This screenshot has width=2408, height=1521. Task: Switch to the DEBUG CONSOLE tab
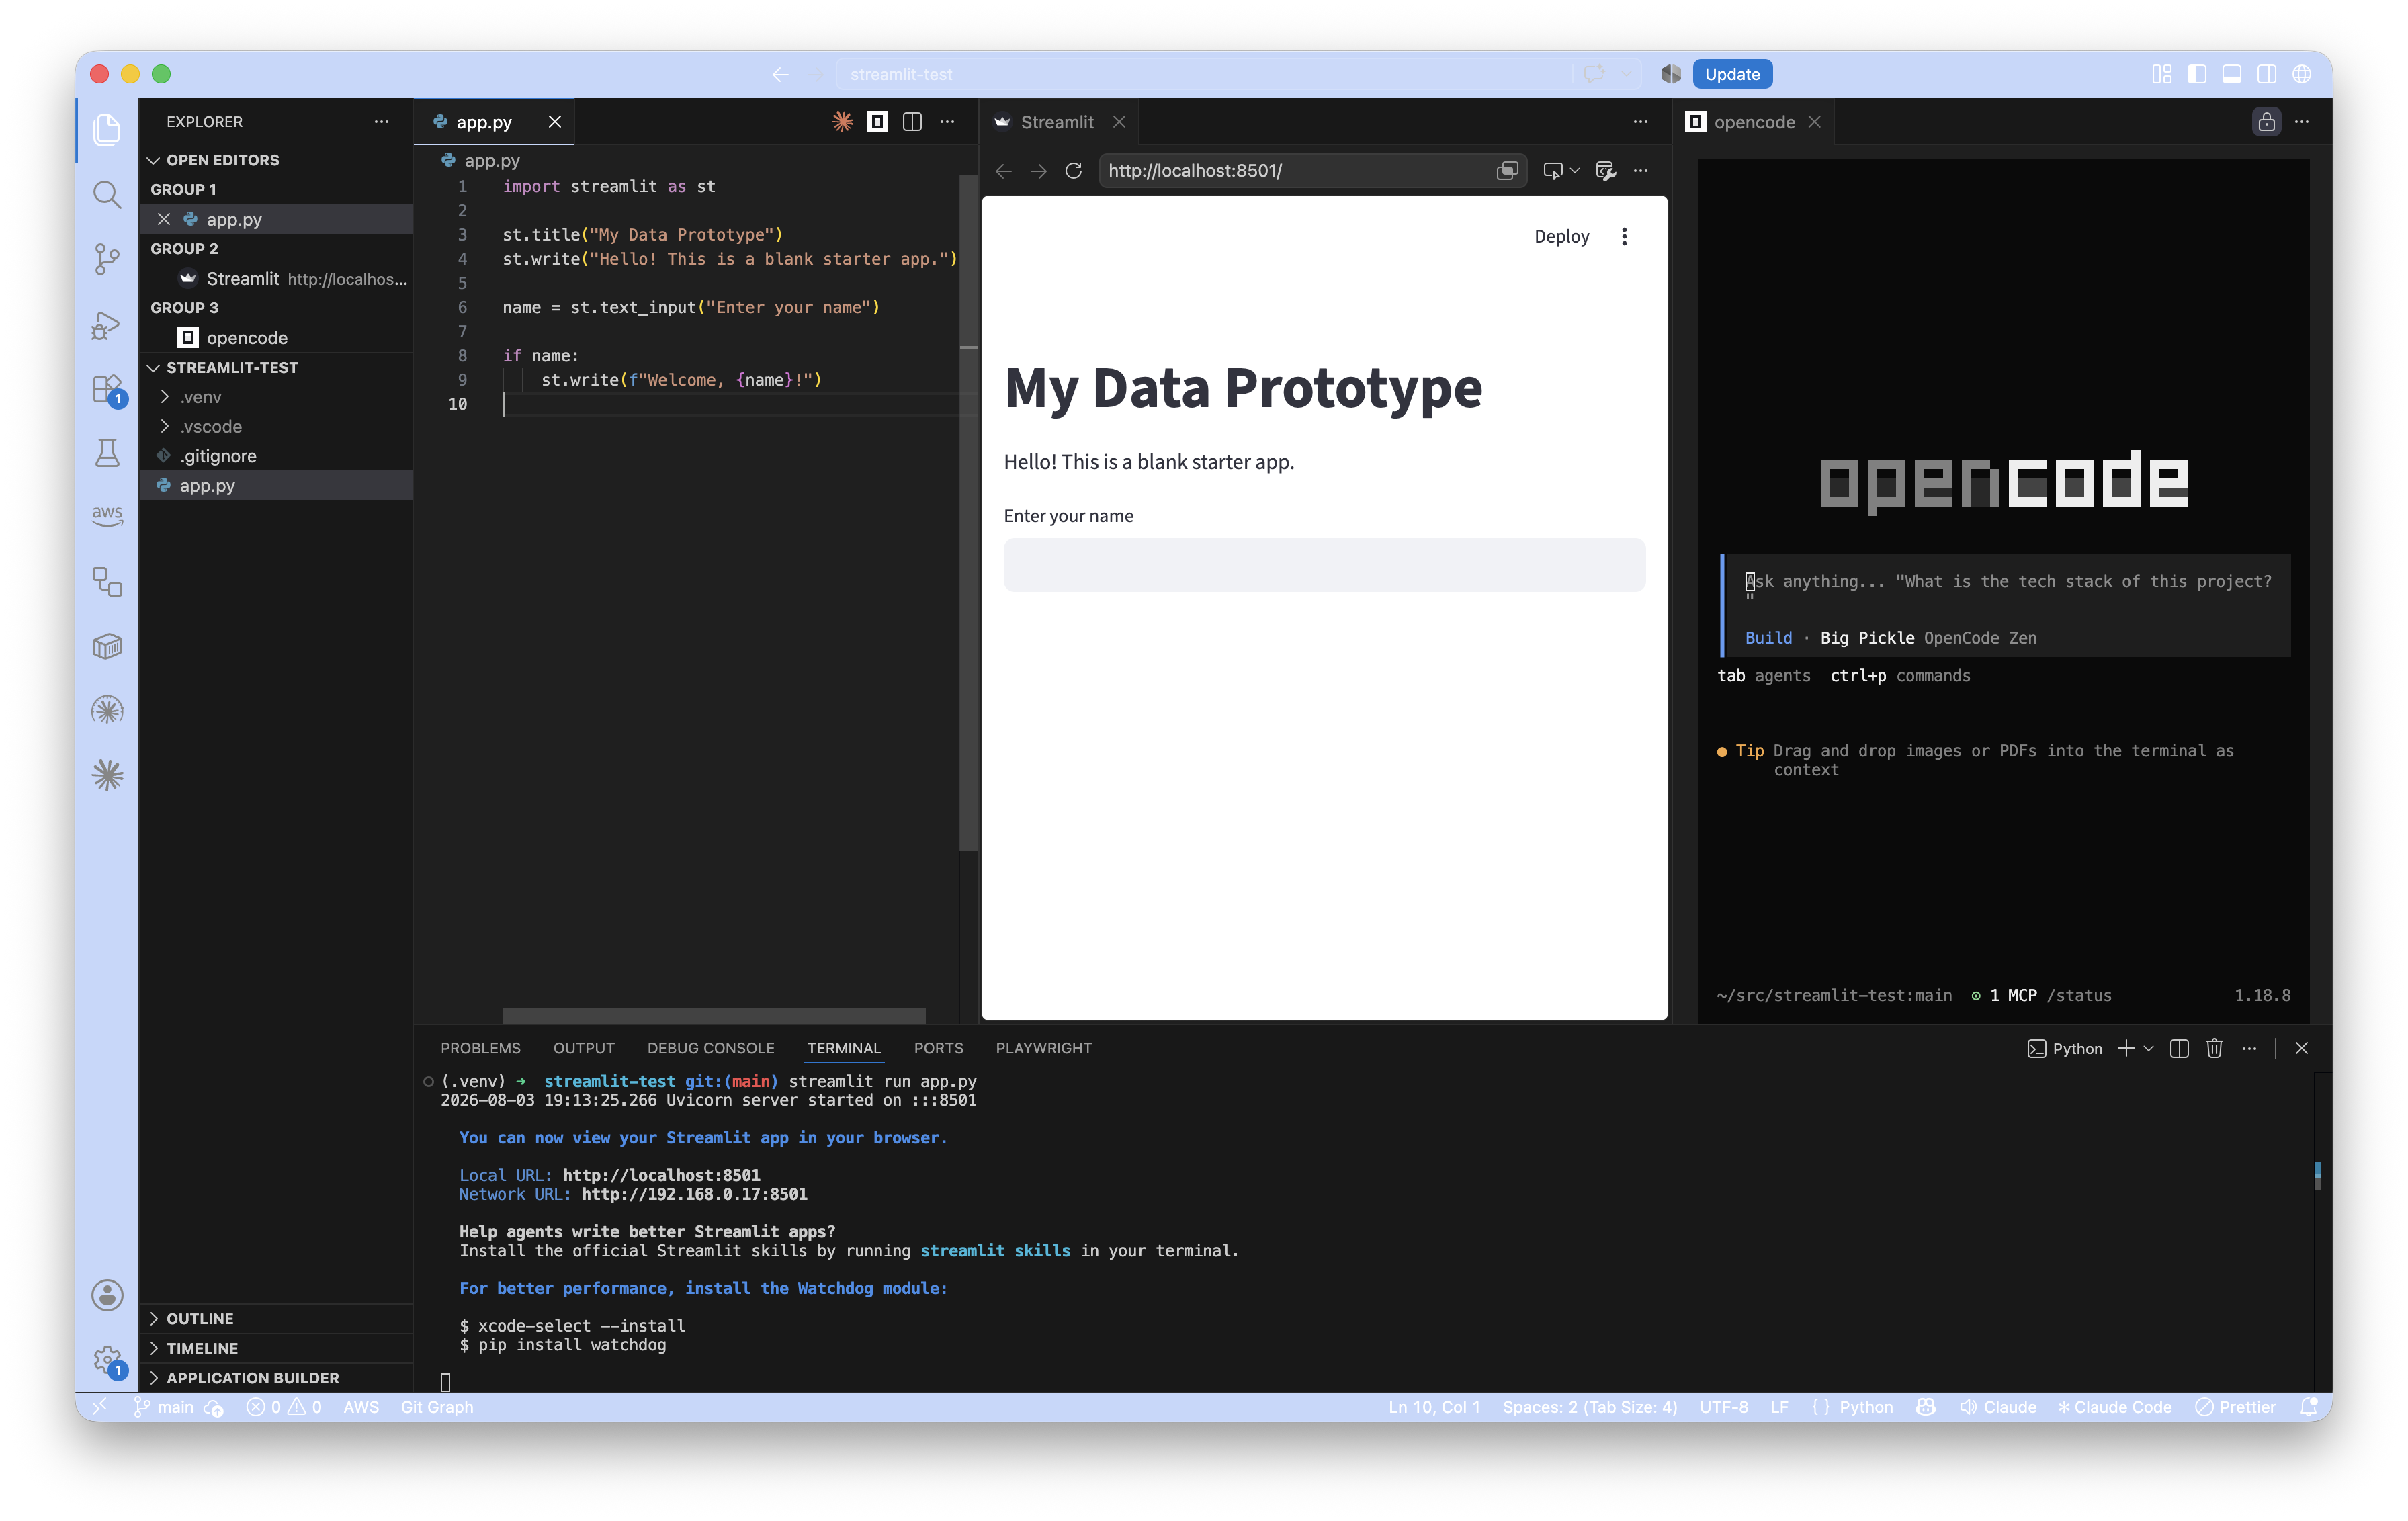click(710, 1048)
